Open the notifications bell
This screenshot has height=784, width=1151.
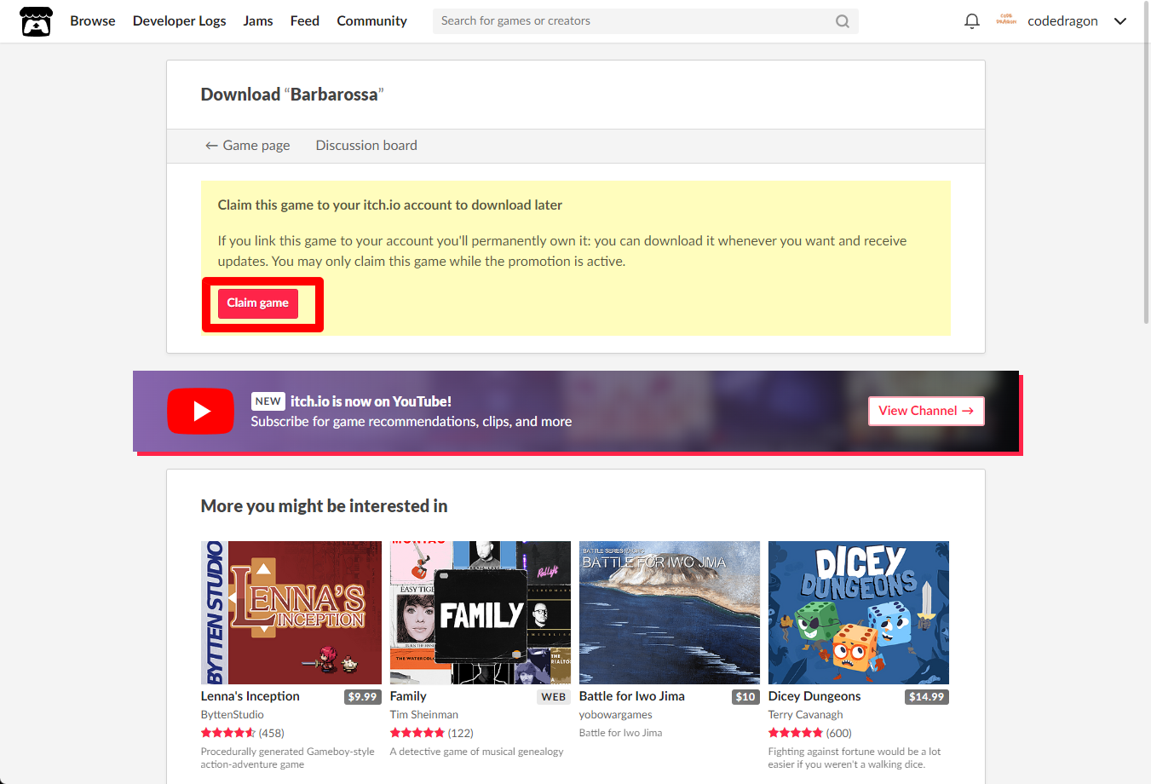click(x=971, y=21)
